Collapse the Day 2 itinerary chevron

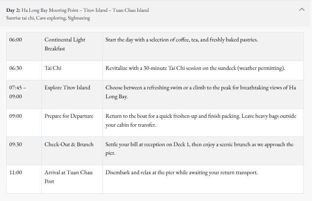(301, 10)
